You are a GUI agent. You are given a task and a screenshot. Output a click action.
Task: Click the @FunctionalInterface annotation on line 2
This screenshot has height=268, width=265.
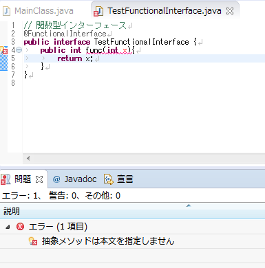coord(65,34)
